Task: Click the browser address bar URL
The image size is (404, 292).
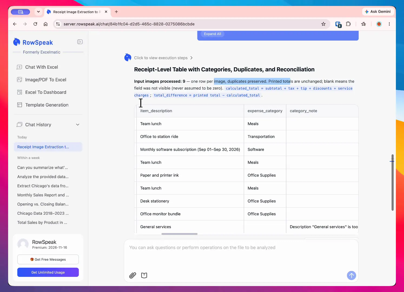Action: coord(129,24)
